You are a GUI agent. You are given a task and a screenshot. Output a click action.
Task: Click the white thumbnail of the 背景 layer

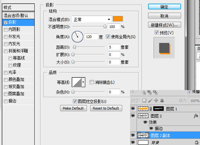[143, 142]
